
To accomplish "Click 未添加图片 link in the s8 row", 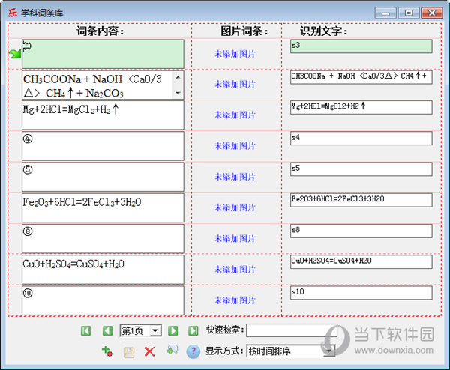I will [x=235, y=238].
